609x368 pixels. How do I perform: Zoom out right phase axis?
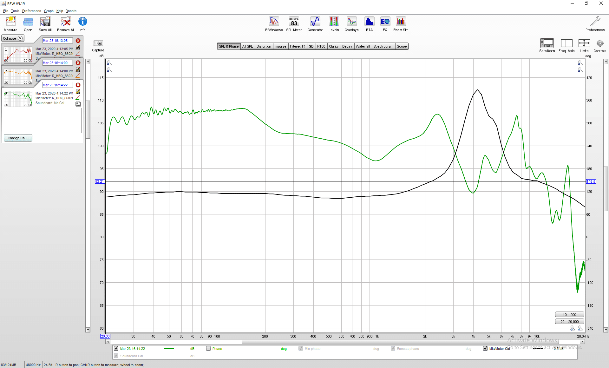[580, 70]
